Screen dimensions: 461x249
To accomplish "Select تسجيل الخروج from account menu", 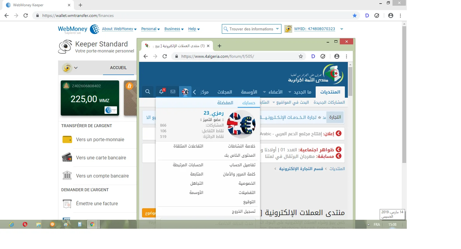I will tap(244, 211).
